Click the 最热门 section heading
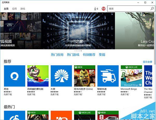Image resolution: width=156 pixels, height=120 pixels. 9,107
